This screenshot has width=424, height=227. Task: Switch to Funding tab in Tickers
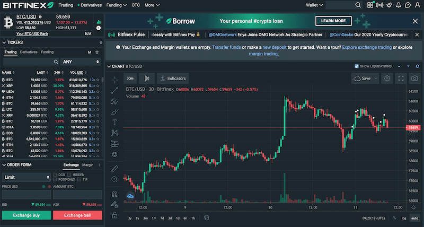click(x=47, y=52)
